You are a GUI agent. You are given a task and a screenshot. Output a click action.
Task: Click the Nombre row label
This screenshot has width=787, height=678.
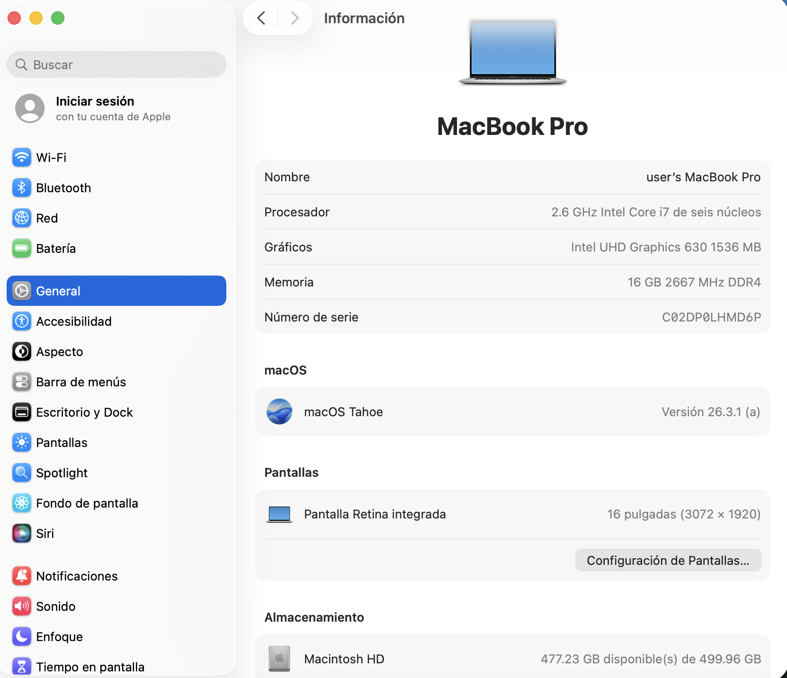[x=287, y=177]
